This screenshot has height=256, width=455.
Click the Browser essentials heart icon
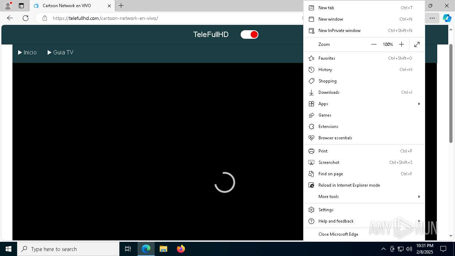click(x=311, y=138)
